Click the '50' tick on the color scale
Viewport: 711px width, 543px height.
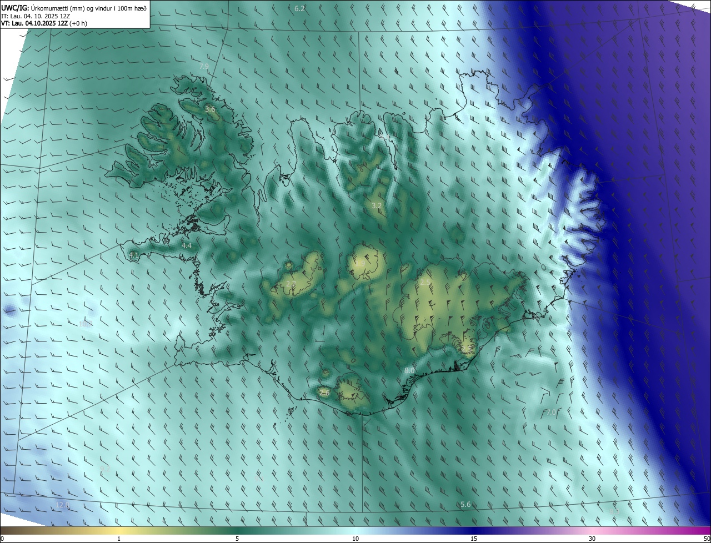[x=707, y=539]
